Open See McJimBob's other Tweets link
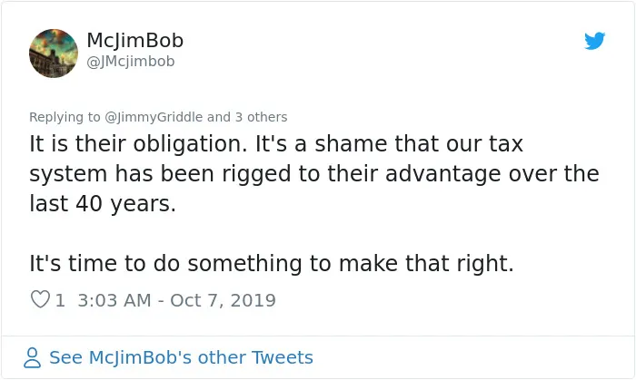The image size is (636, 380). (x=181, y=357)
